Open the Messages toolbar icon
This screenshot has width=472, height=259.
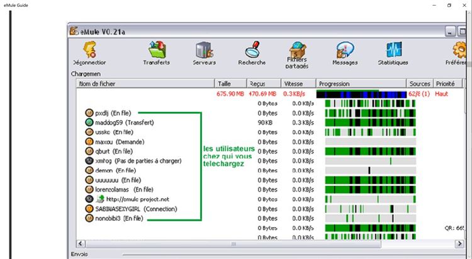345,50
